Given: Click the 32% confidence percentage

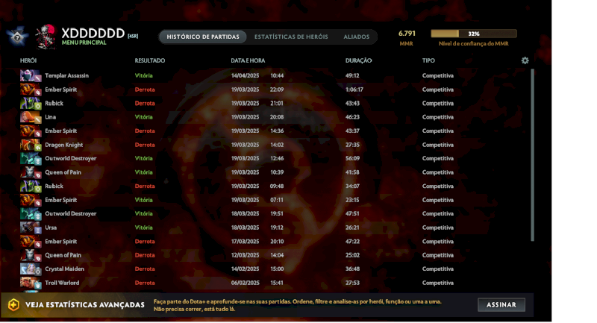Looking at the screenshot, I should [474, 34].
